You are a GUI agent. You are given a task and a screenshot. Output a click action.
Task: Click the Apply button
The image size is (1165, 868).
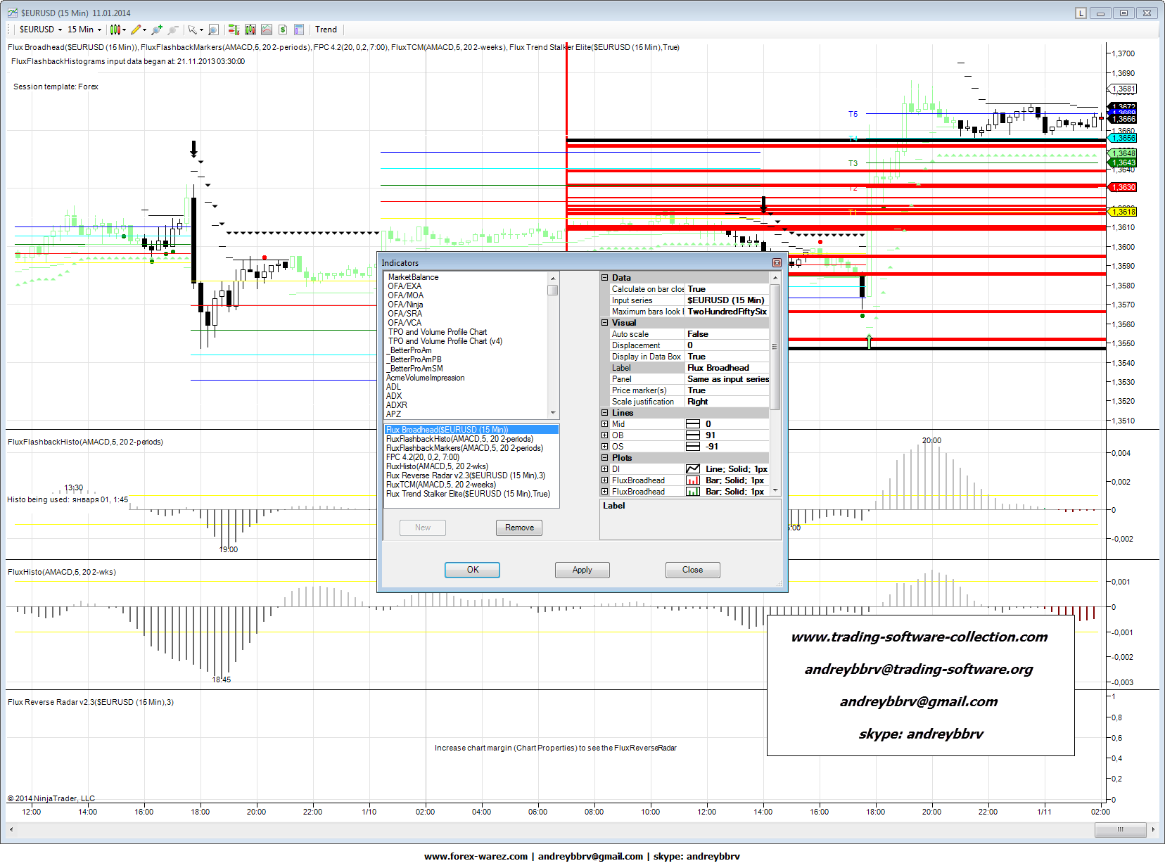point(582,570)
